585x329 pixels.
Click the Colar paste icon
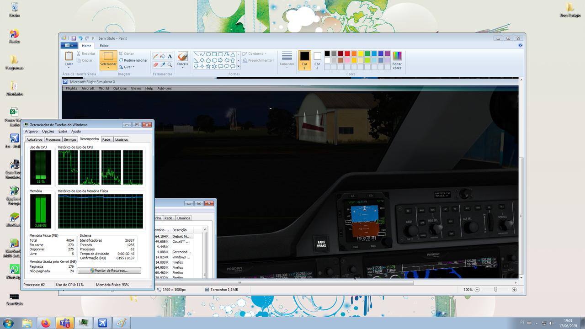coord(69,56)
